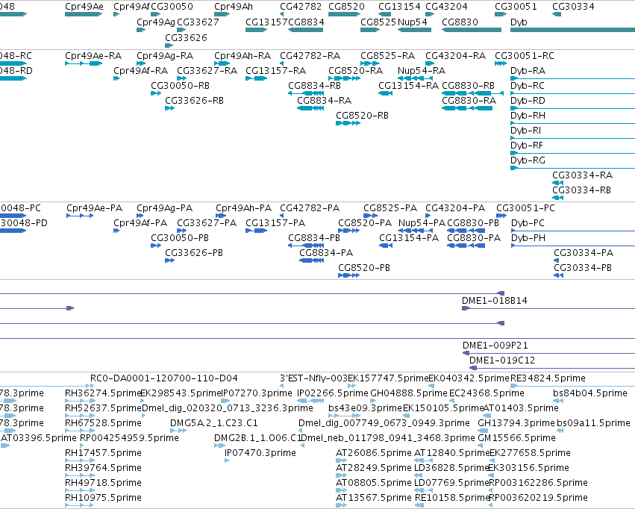The image size is (635, 509).
Task: Click the Cpr49Ah gene feature label
Action: coord(234,7)
